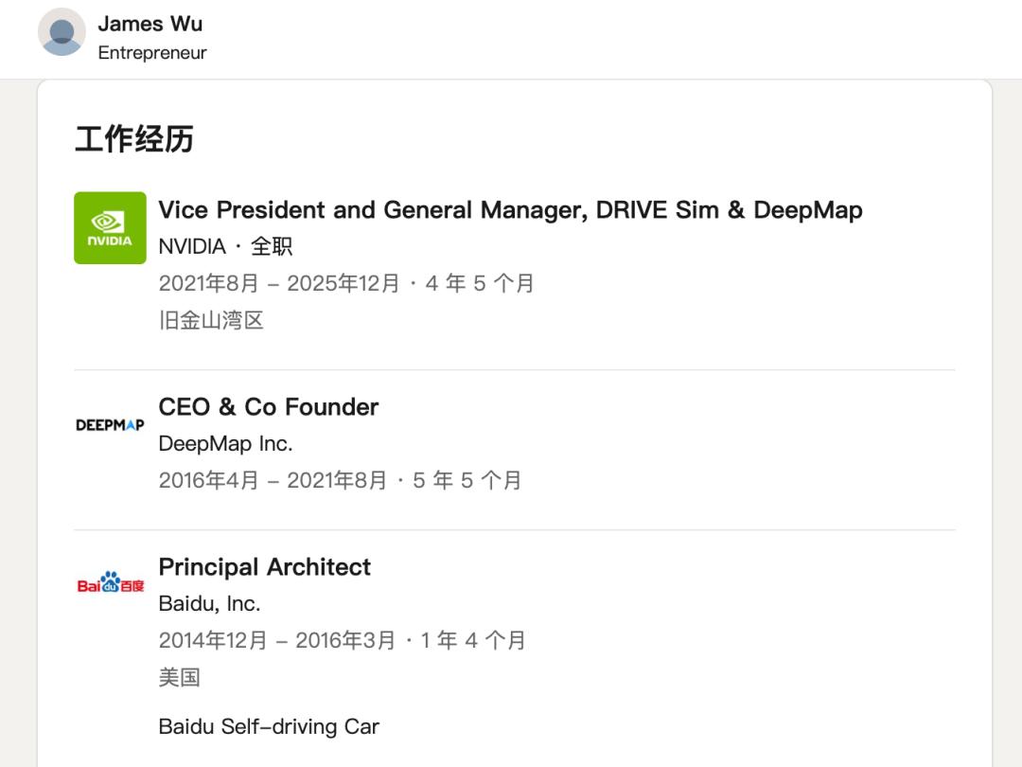This screenshot has width=1022, height=767.
Task: Open the Principal Architect position
Action: click(264, 567)
